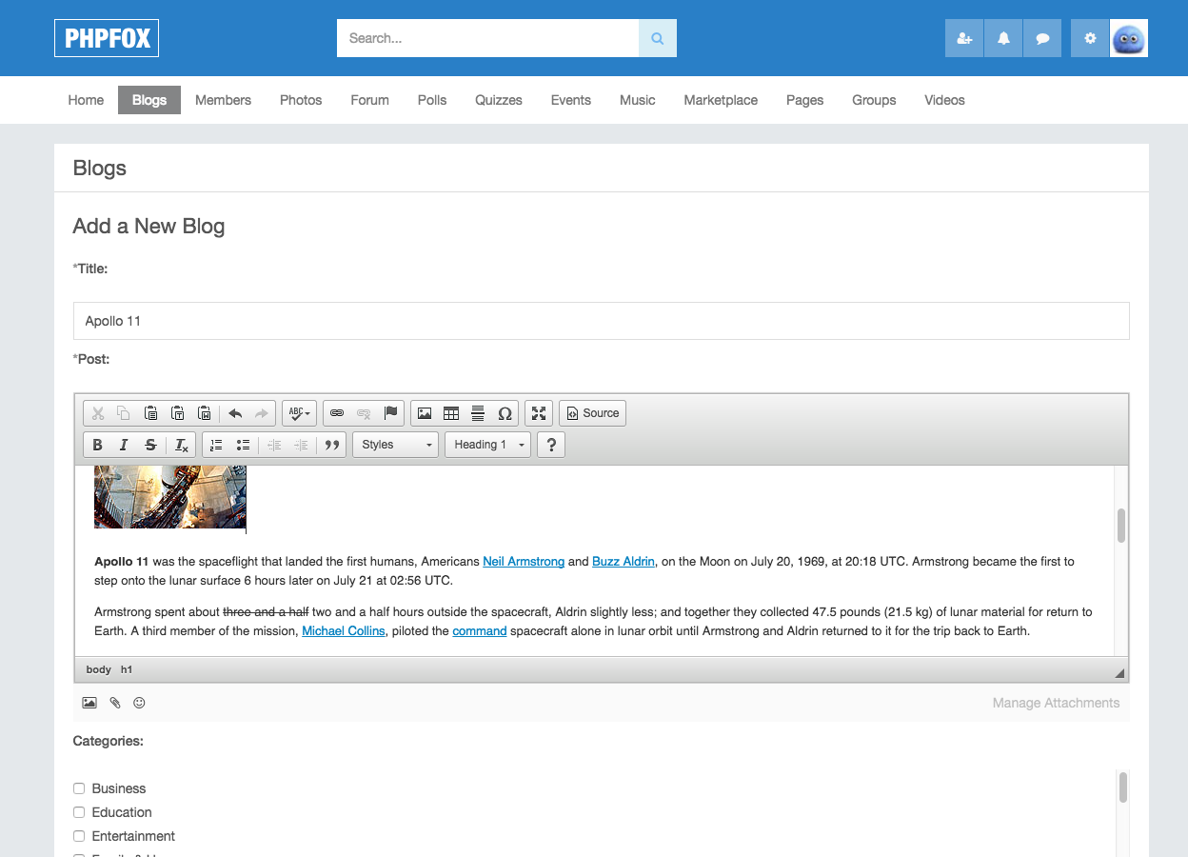Insert a table using the table icon
This screenshot has width=1188, height=857.
pos(451,413)
